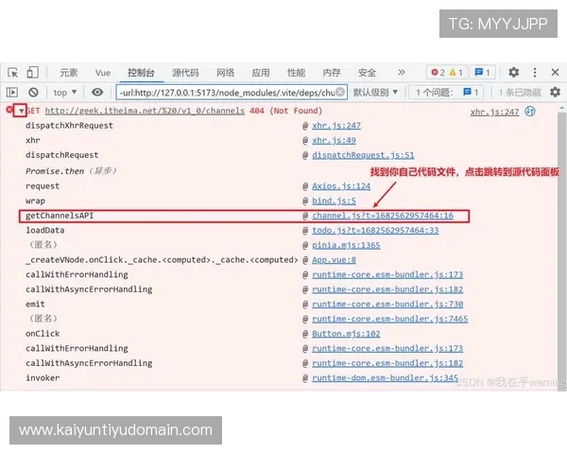Open console settings gear at filter row
The image size is (567, 454).
(555, 92)
